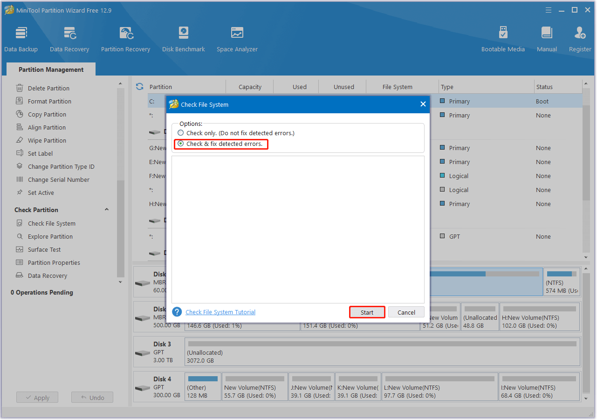Open the hamburger menu in title bar
Viewport: 597px width, 420px height.
[x=548, y=9]
